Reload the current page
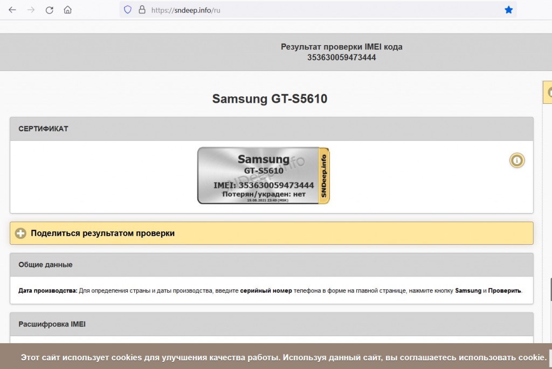The width and height of the screenshot is (552, 369). click(x=49, y=10)
